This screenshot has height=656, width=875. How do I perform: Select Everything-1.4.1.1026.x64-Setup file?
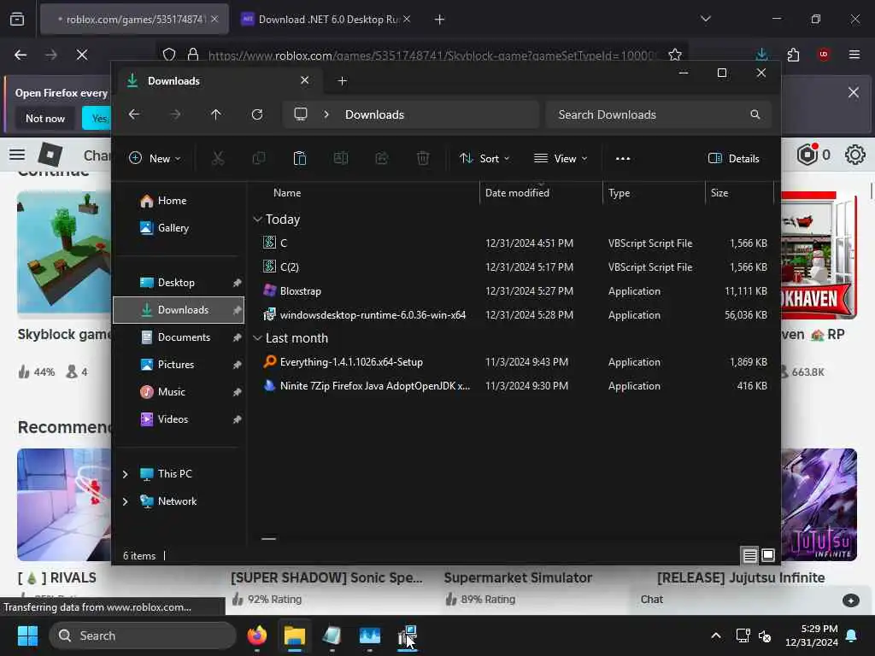click(x=514, y=362)
